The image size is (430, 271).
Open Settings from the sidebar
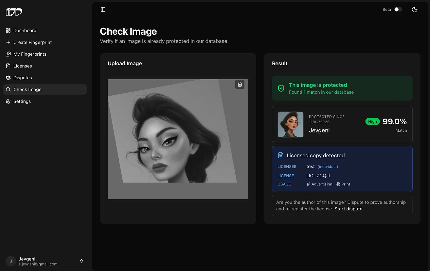(45, 101)
